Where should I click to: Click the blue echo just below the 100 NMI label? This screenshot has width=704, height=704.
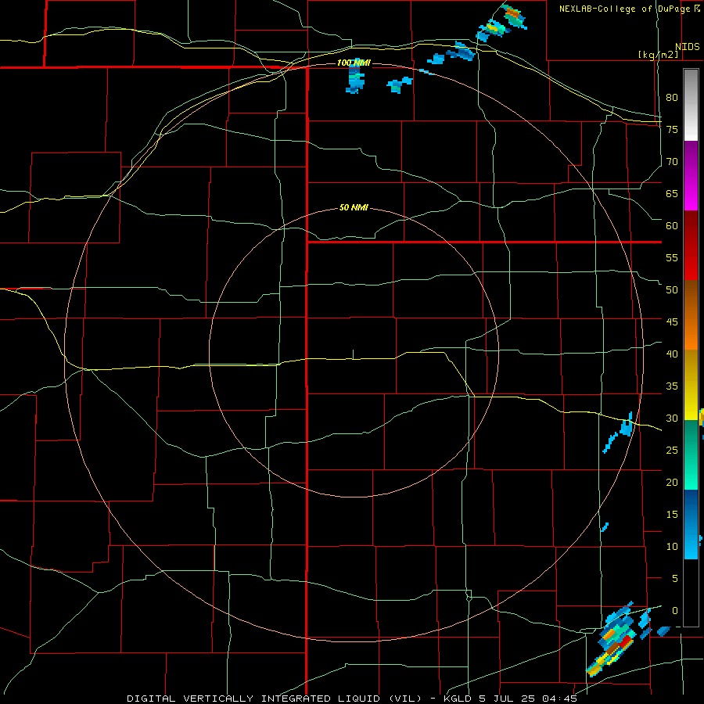pos(354,78)
